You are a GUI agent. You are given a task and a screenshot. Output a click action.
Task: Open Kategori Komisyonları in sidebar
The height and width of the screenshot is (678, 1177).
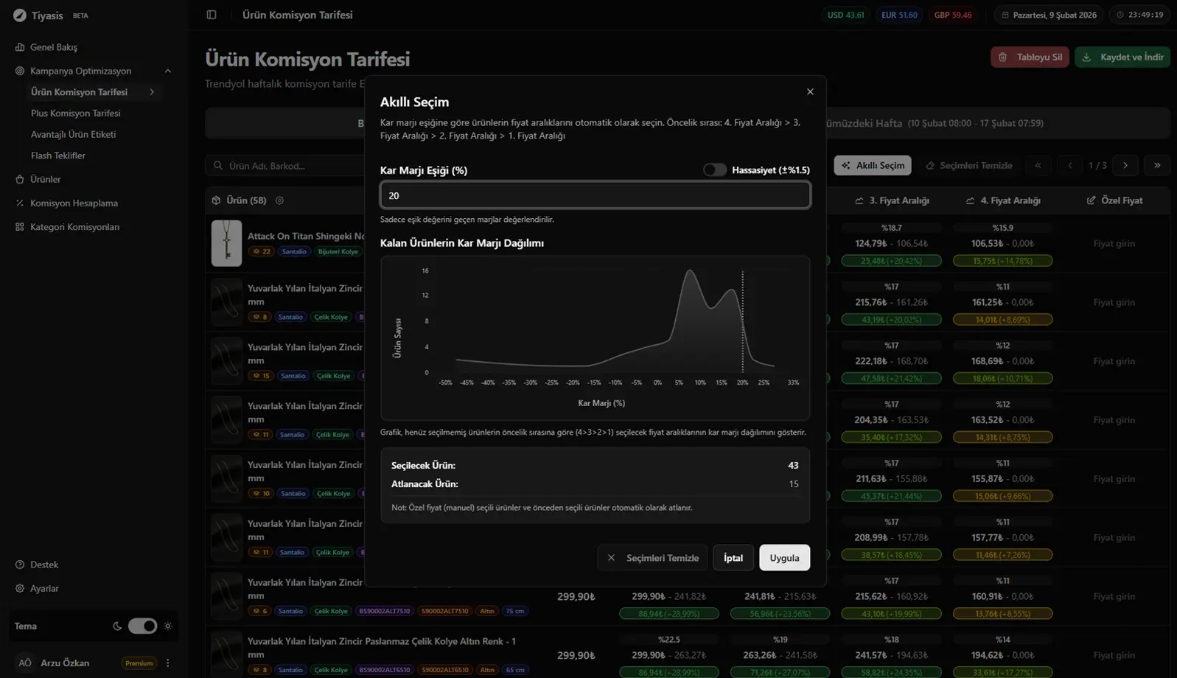coord(74,227)
